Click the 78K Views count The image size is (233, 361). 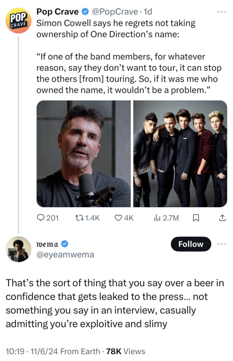pos(126,351)
